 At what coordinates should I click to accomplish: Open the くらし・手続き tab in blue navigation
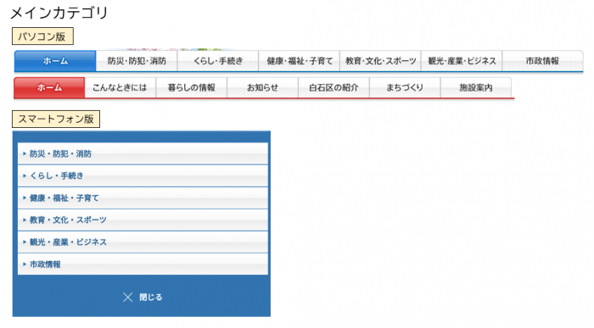click(x=218, y=61)
